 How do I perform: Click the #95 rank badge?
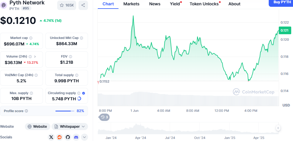point(26,8)
